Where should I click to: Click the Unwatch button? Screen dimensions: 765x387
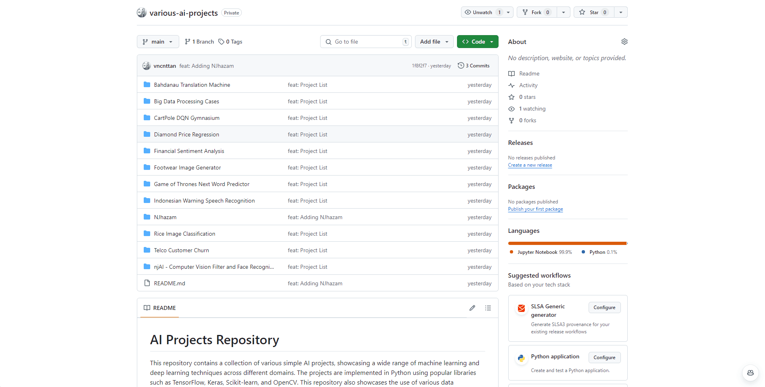click(x=479, y=13)
